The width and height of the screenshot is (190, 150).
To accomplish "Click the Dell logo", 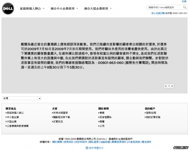I will point(8,9).
